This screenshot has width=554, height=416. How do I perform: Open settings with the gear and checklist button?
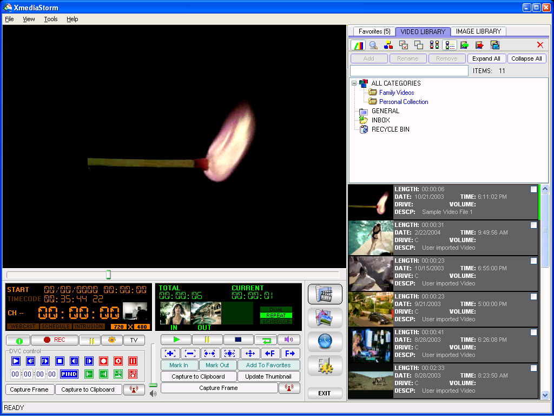point(325,366)
